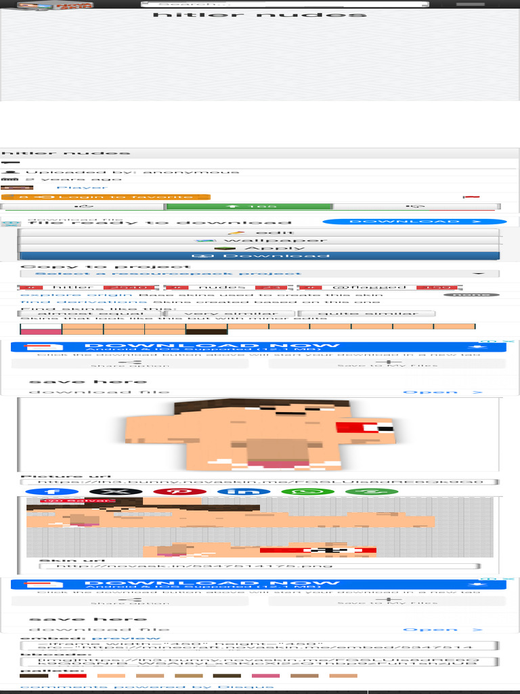Open ad info icon on the upper ad
Screen dimensions: 520x694
489,342
